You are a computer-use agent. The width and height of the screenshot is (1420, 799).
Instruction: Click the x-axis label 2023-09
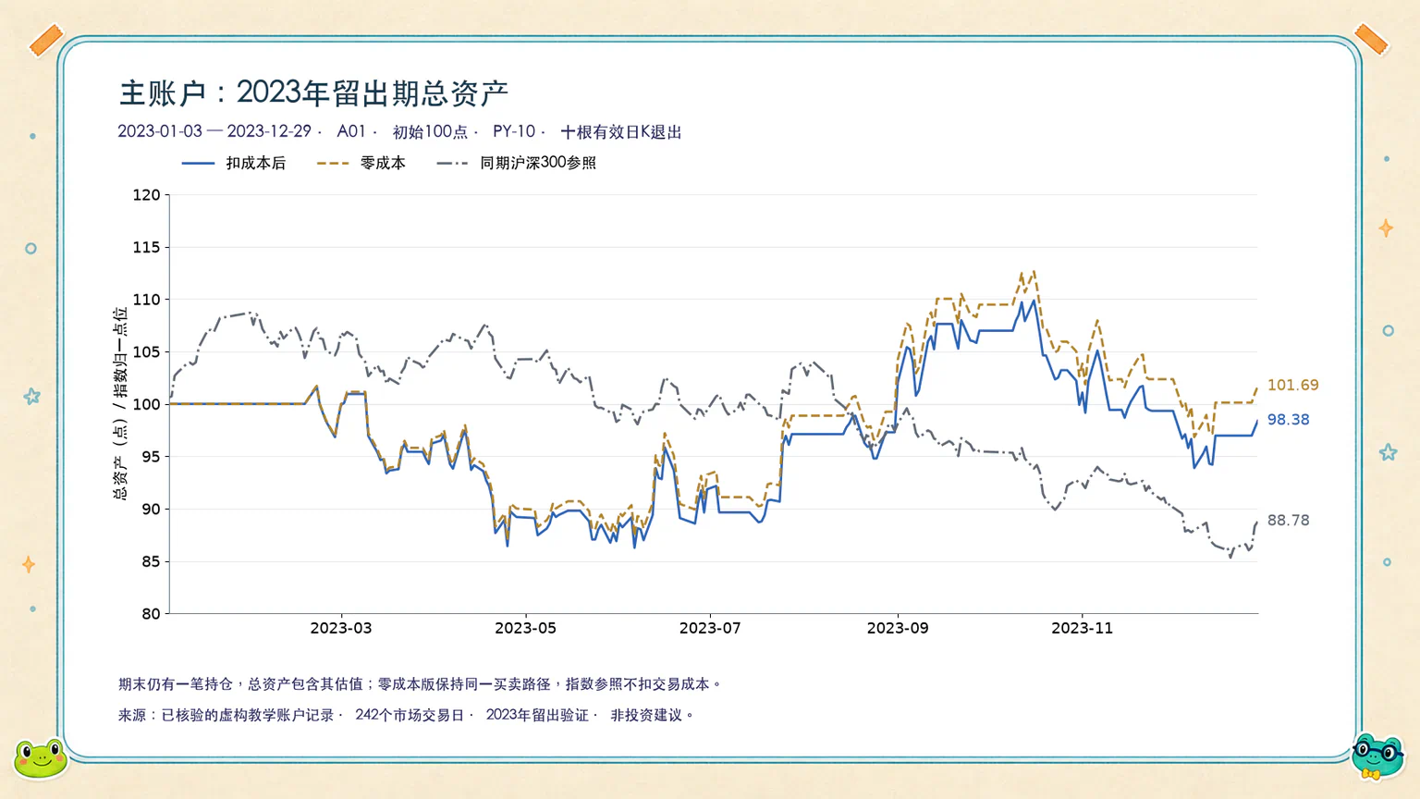pos(898,628)
